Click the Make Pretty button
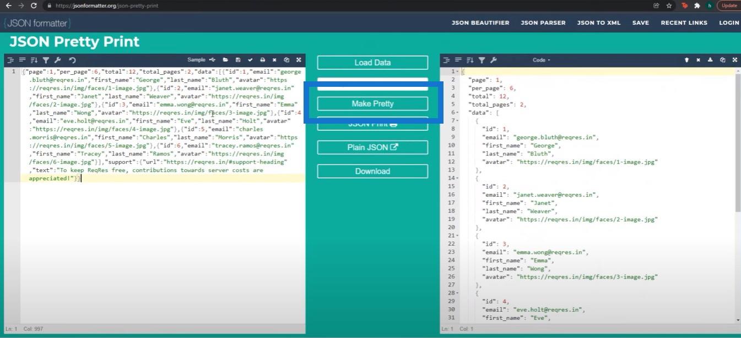Image resolution: width=741 pixels, height=338 pixels. tap(372, 103)
